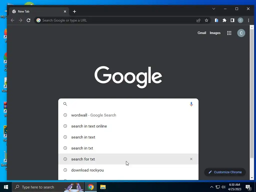The width and height of the screenshot is (256, 192).
Task: Open the network tray icon
Action: [x=218, y=187]
